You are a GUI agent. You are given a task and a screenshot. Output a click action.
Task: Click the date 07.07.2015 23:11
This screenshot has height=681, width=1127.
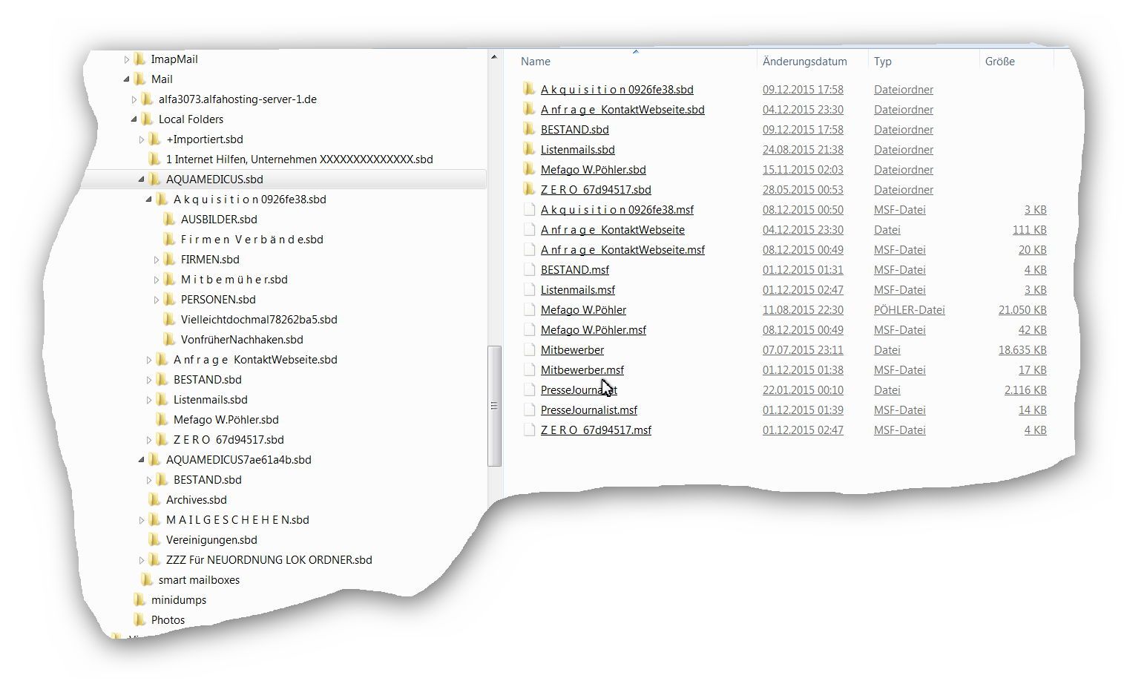point(803,349)
